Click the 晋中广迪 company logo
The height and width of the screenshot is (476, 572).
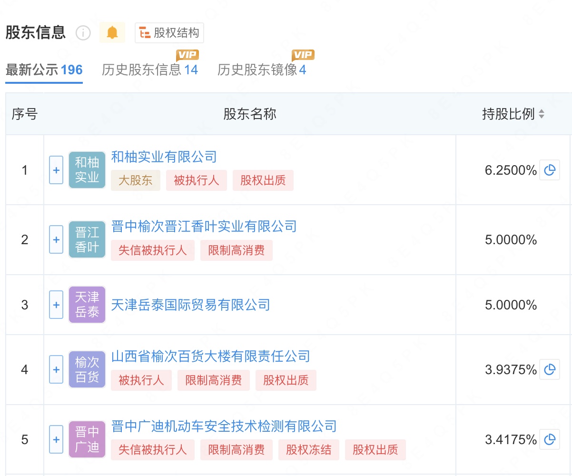[x=87, y=439]
